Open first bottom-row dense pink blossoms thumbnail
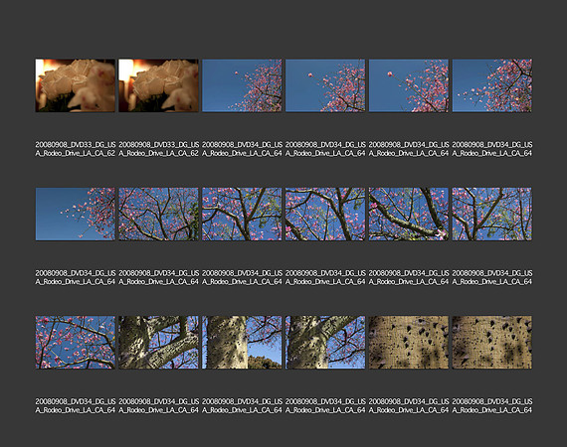Viewport: 567px width, 447px height. [x=76, y=343]
